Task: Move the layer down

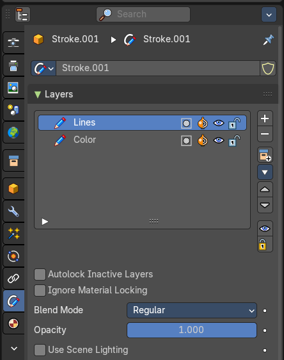Action: point(265,205)
